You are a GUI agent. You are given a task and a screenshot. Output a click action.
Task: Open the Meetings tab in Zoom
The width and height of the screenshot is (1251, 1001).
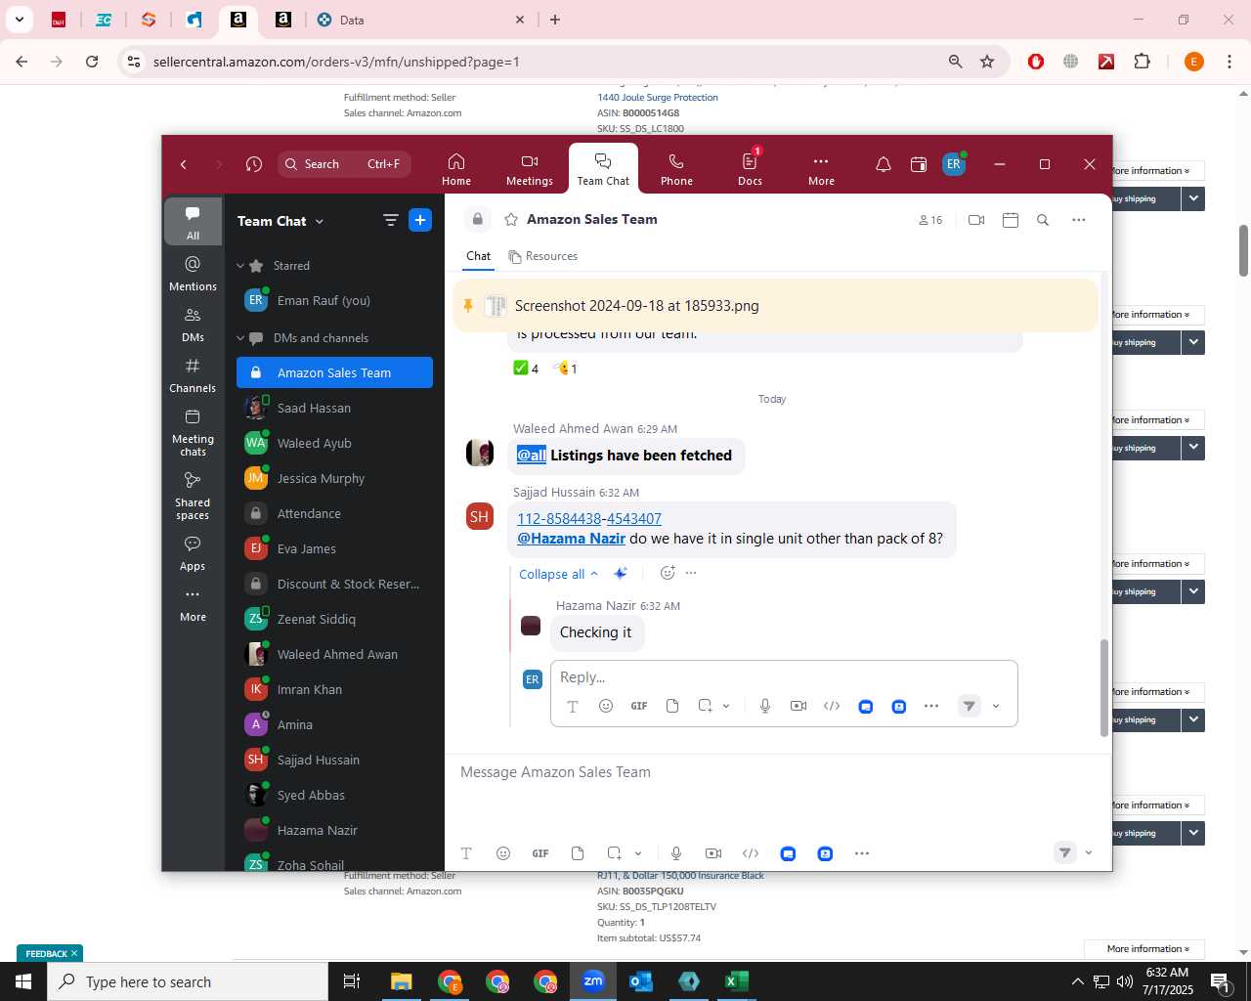coord(530,169)
